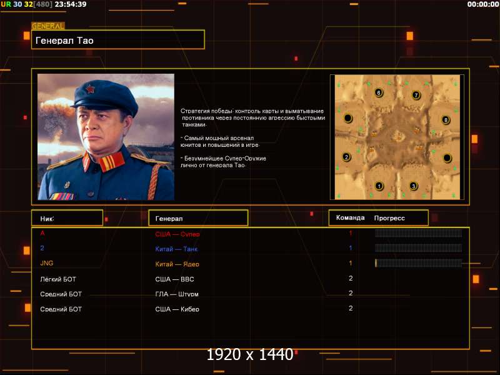
Task: Choose start position marker 1 on the map
Action: [x=379, y=186]
